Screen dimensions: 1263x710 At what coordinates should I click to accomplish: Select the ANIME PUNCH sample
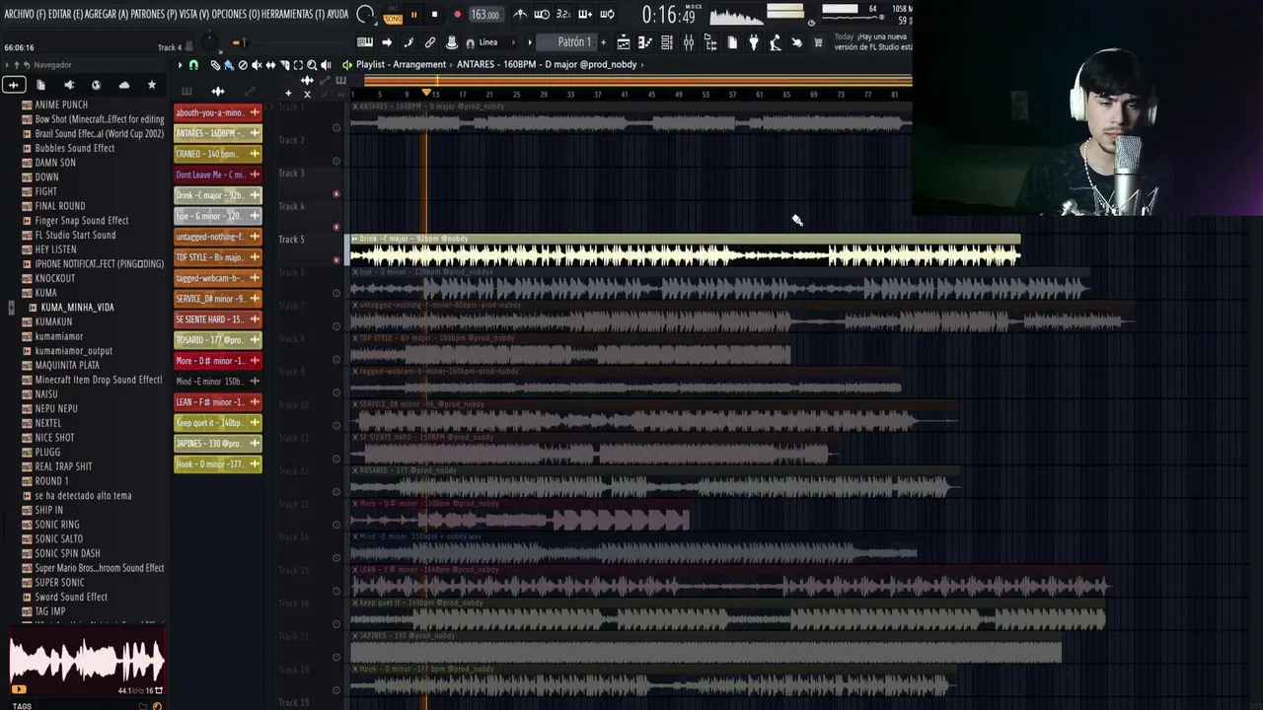click(x=61, y=105)
